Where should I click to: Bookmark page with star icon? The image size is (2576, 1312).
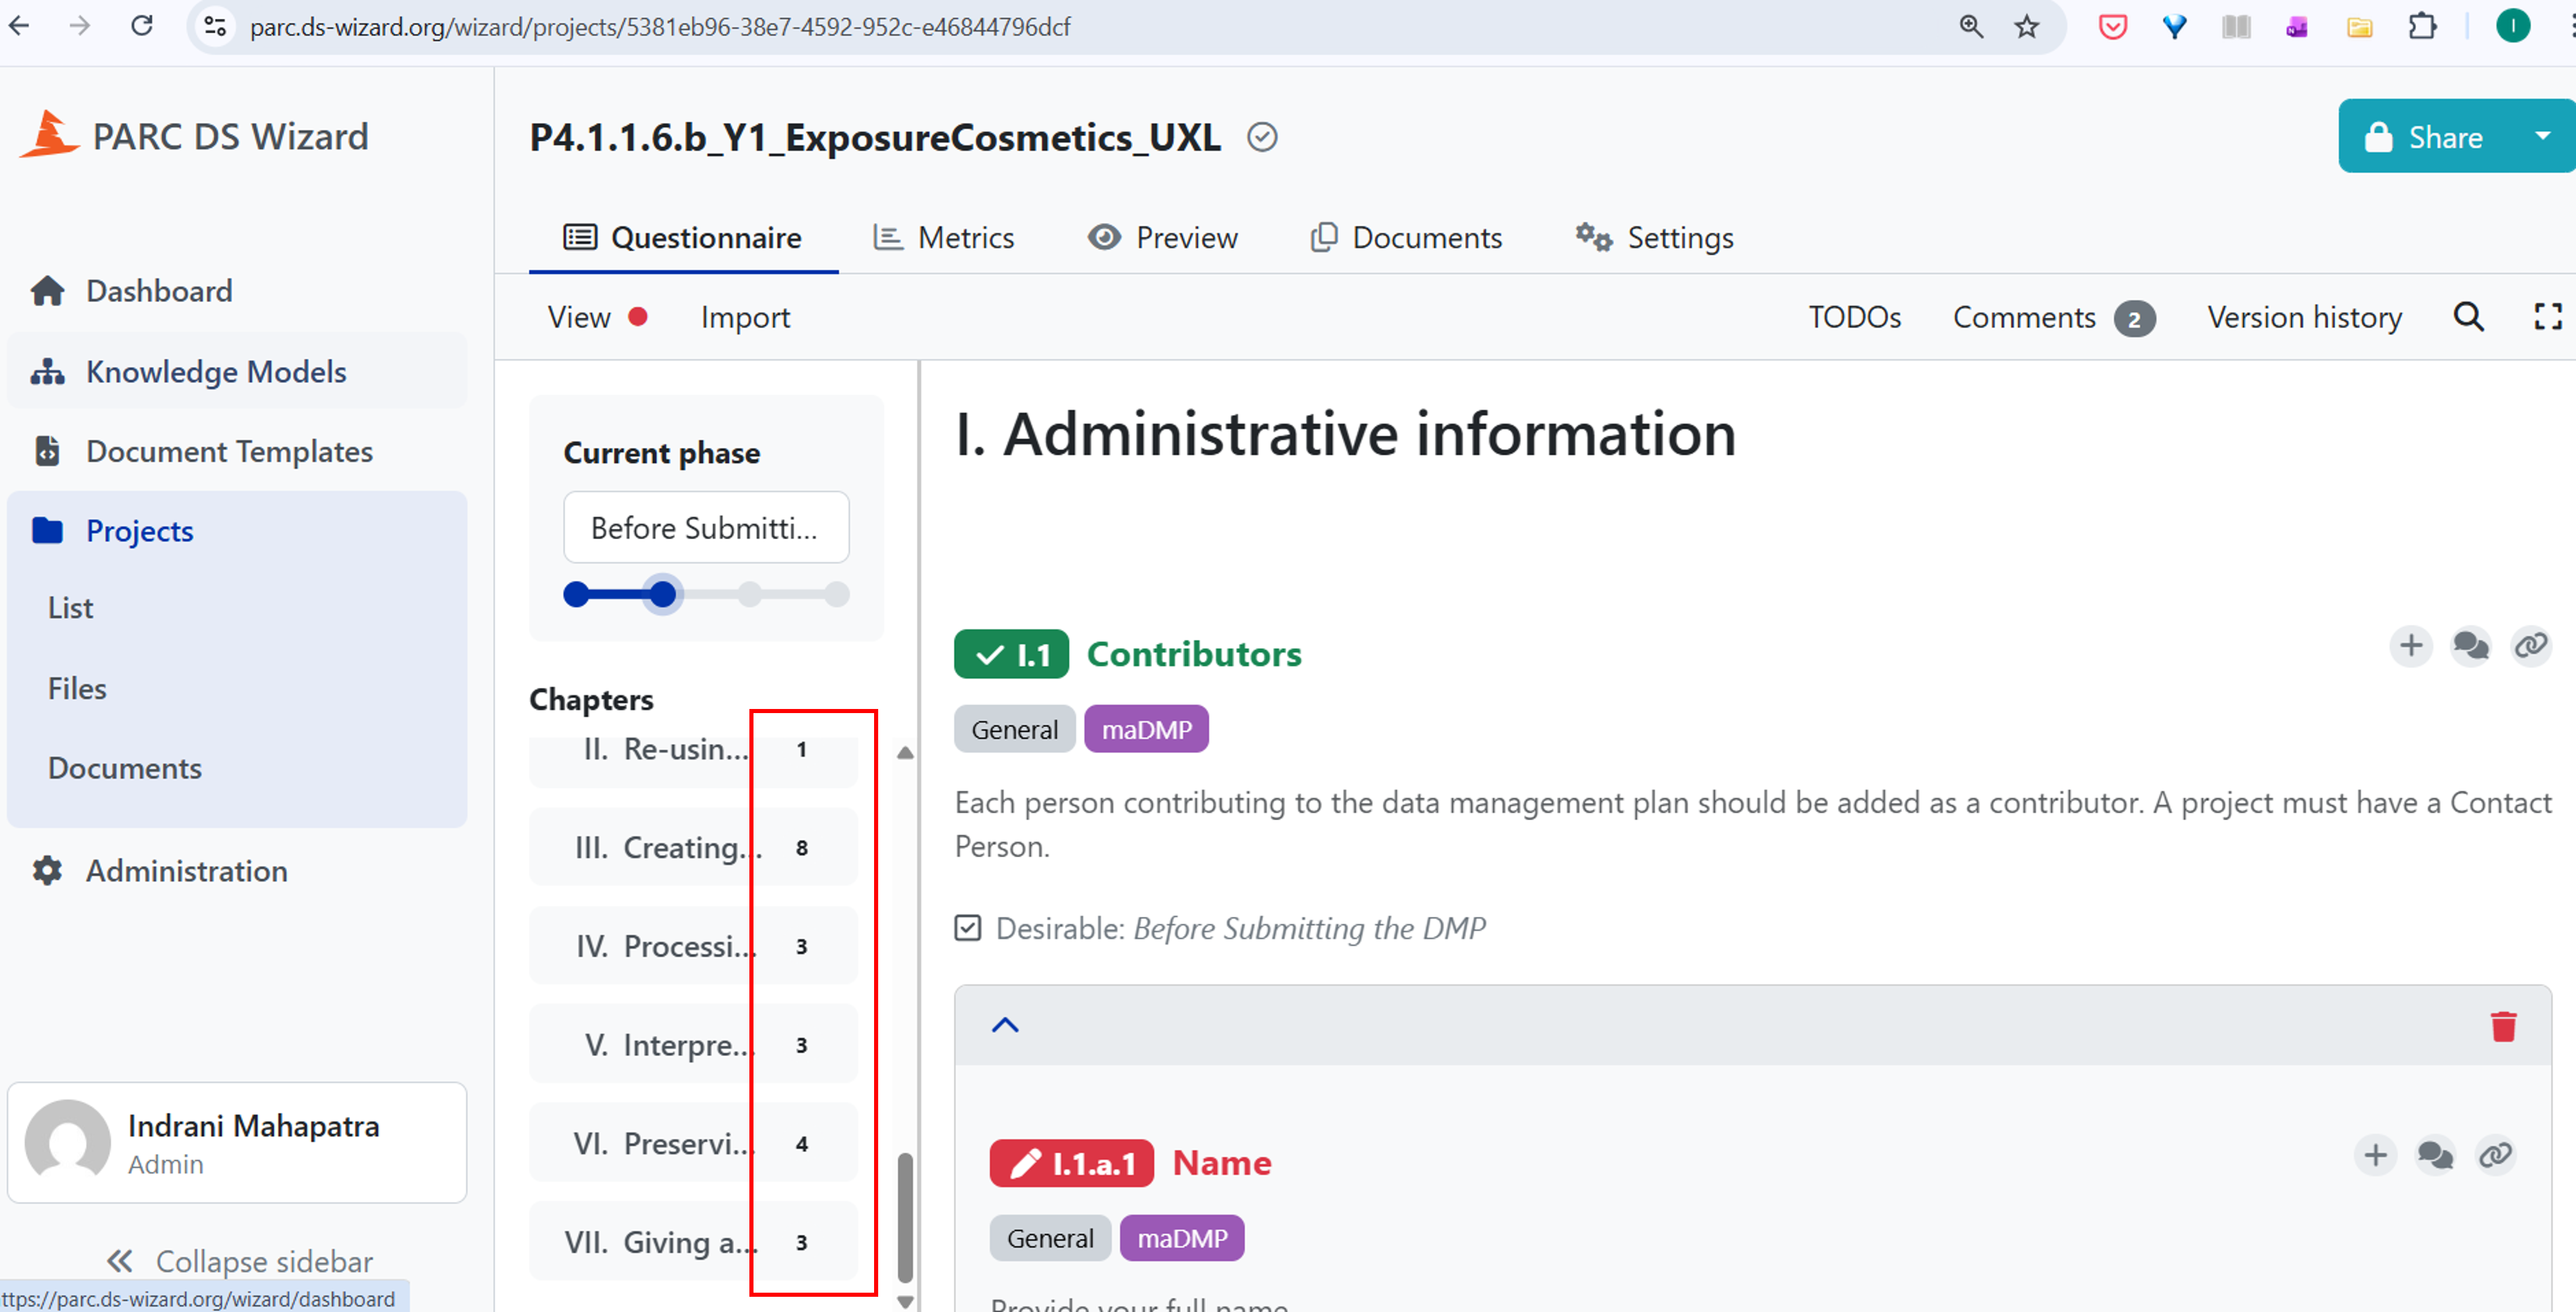(2027, 27)
